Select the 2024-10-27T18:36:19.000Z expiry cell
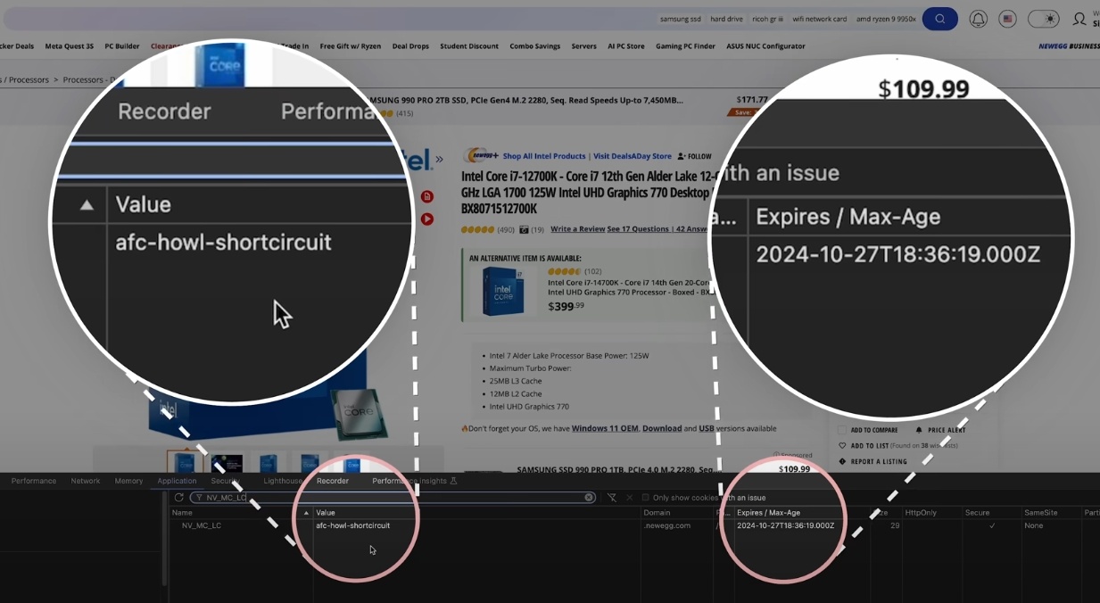This screenshot has height=603, width=1100. [785, 525]
